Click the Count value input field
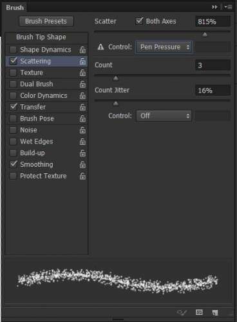 point(213,65)
